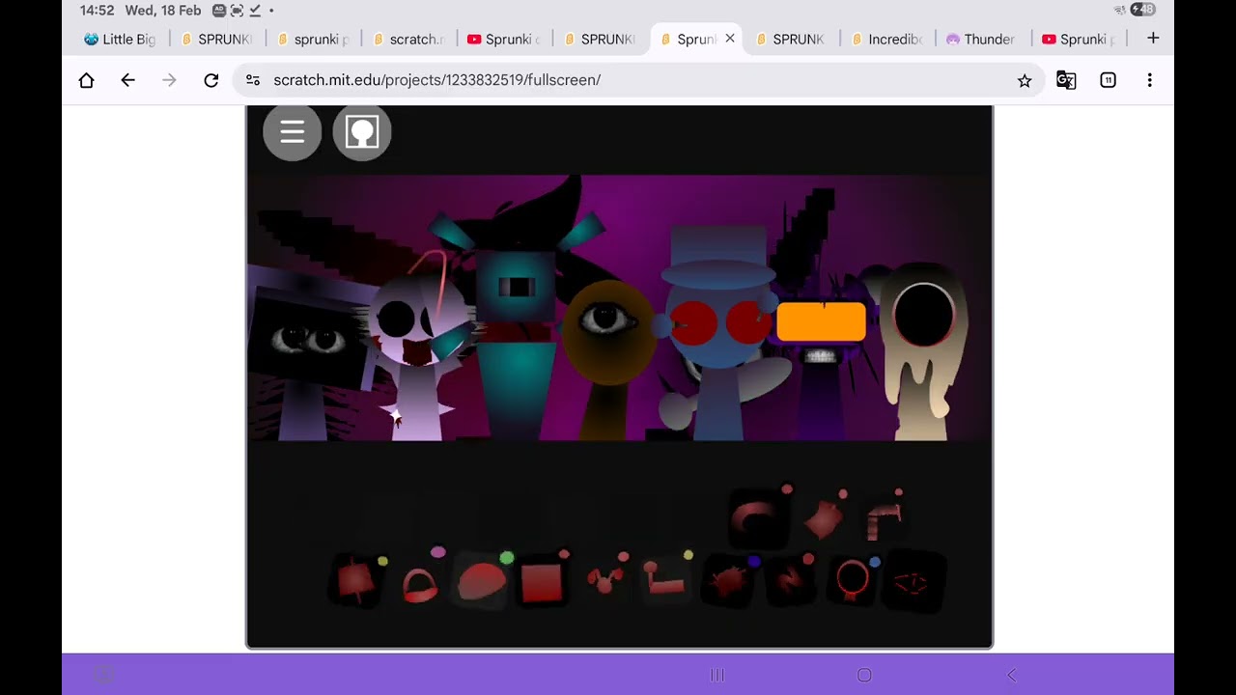Switch to the Thunder tab
The image size is (1236, 695).
point(983,40)
